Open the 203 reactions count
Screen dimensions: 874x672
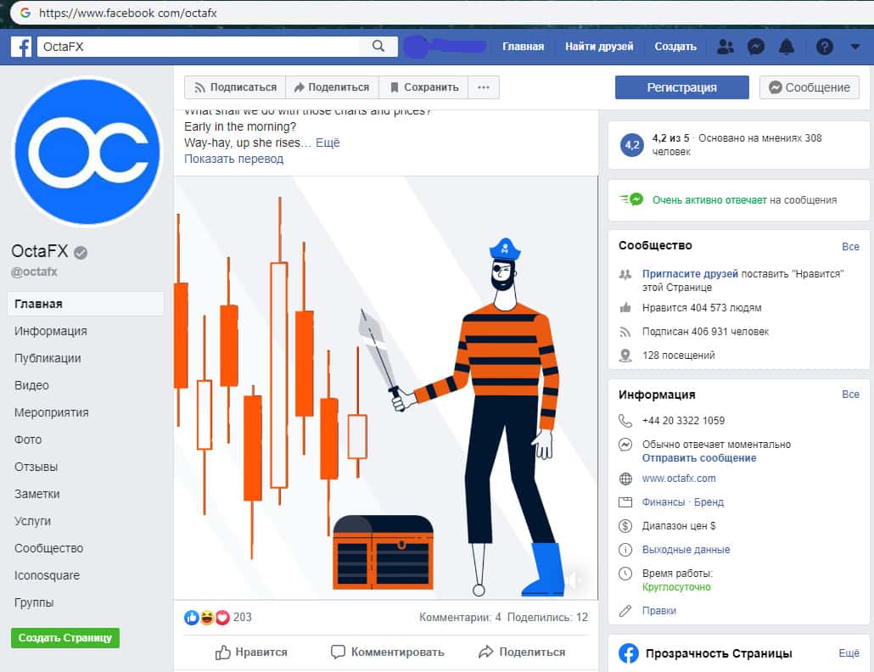tap(243, 618)
